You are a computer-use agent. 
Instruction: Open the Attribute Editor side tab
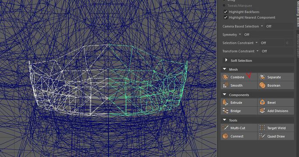[298, 46]
